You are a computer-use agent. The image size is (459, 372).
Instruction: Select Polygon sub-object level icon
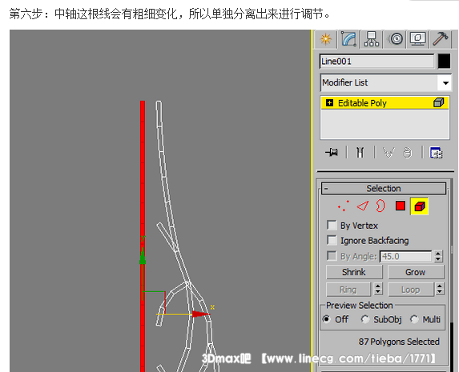(401, 206)
